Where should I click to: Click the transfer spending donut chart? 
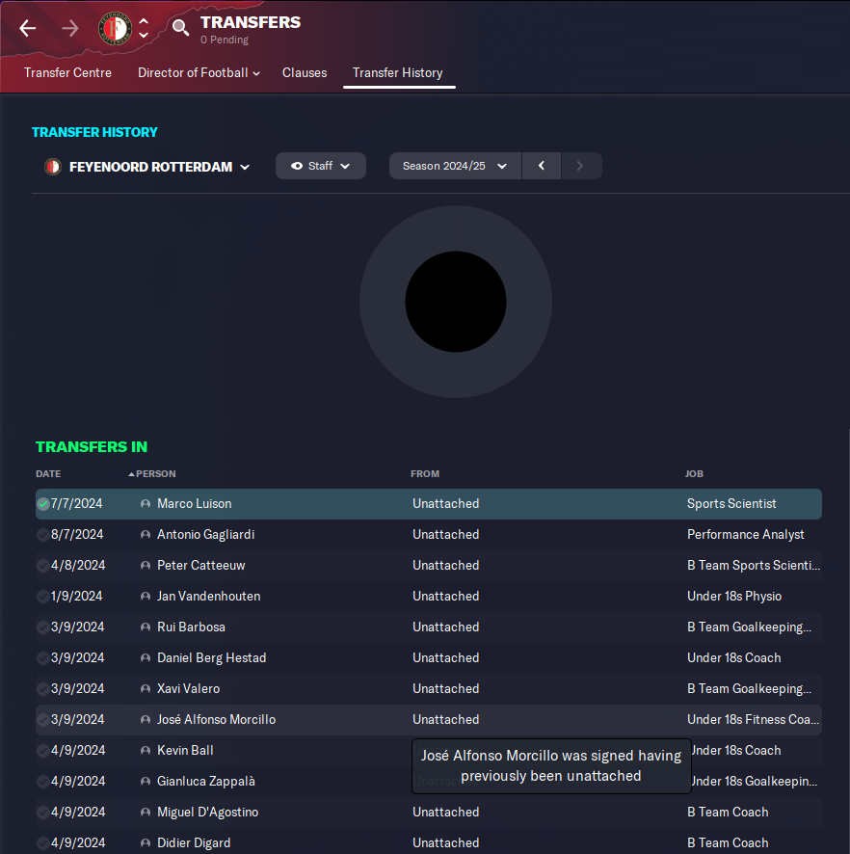point(456,302)
